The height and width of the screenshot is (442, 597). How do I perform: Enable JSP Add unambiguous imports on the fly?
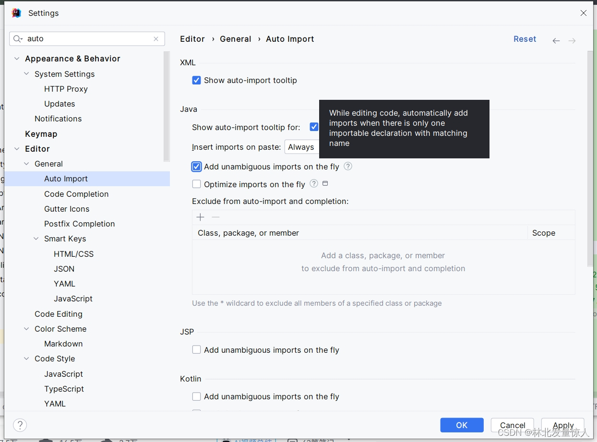[x=196, y=350]
